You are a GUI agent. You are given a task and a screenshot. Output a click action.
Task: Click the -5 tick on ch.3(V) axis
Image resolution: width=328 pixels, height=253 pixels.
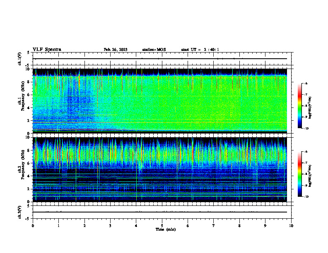click(28, 219)
